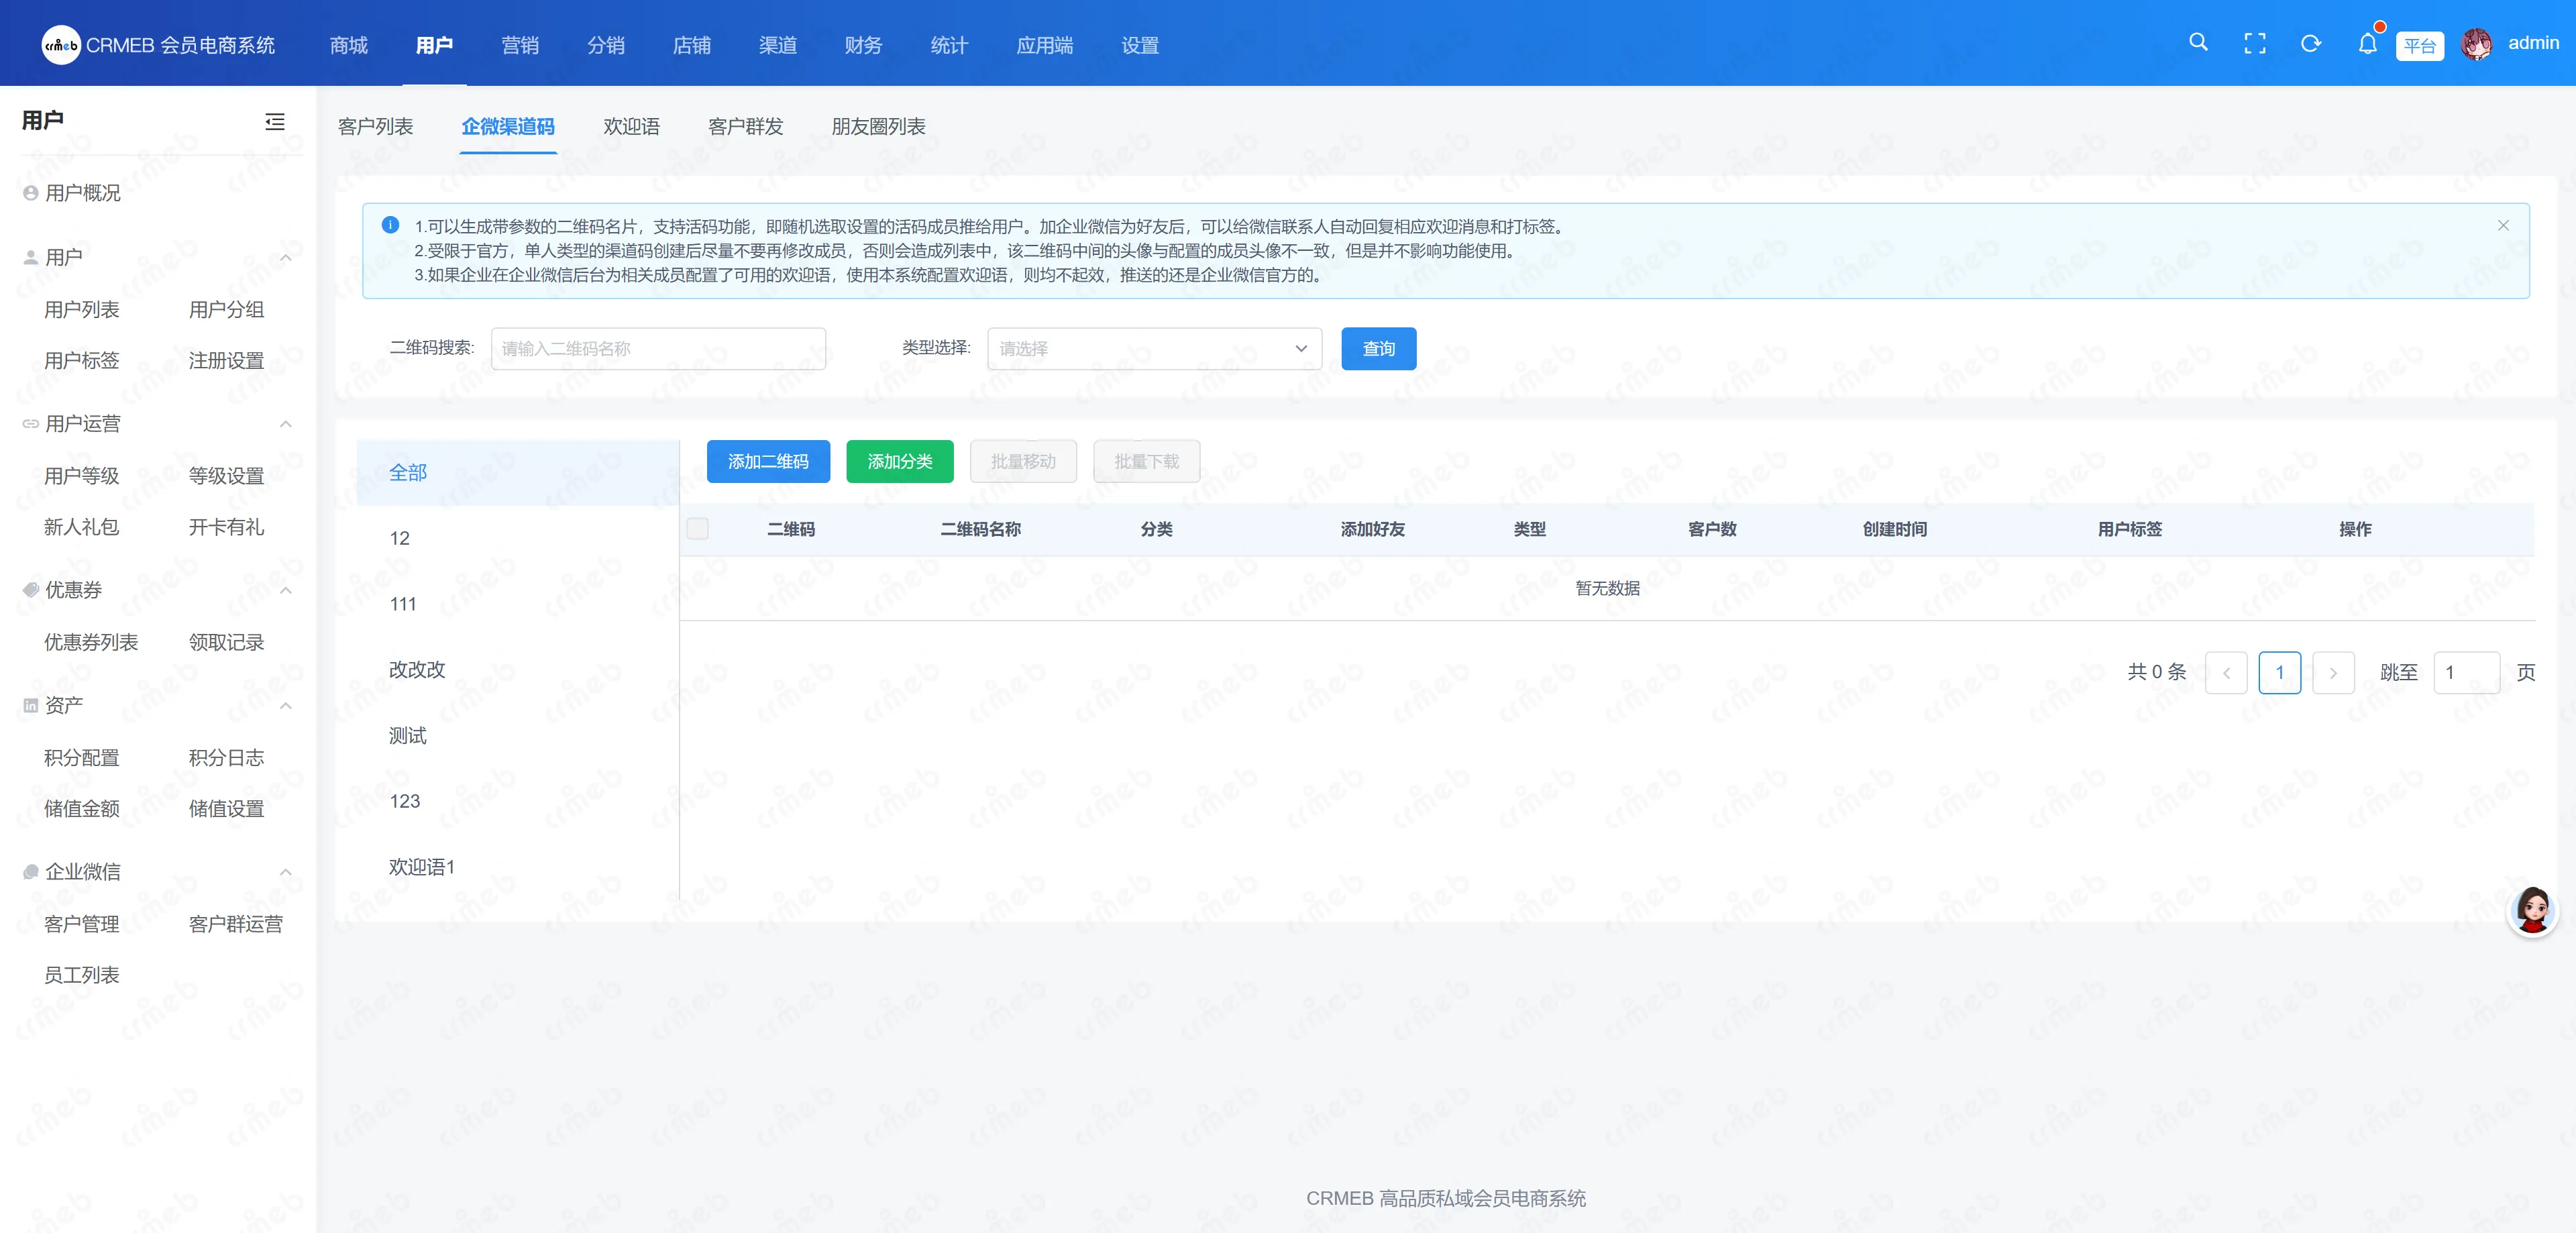
Task: Go to next page arrow
Action: point(2333,673)
